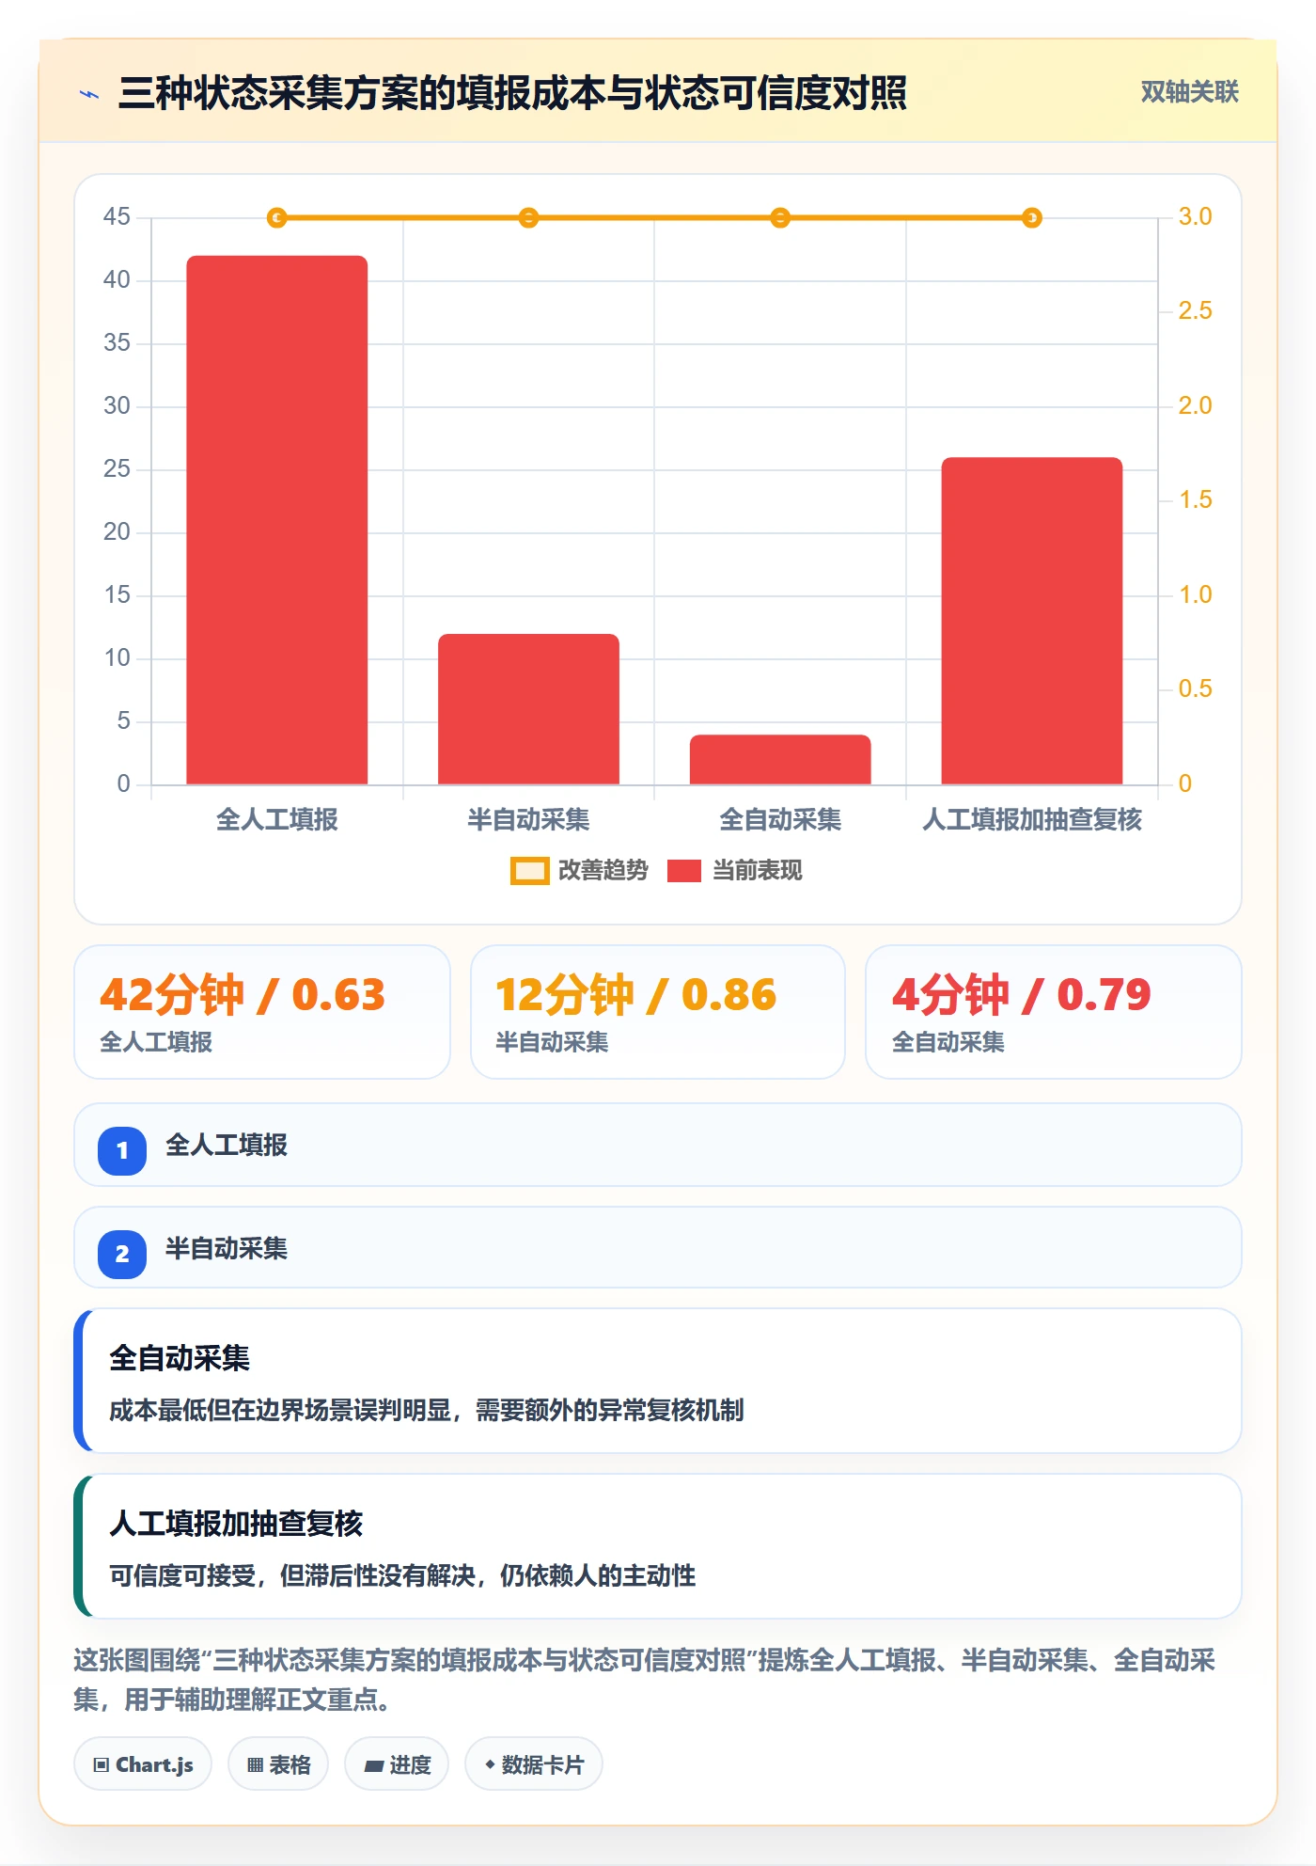Click the 当前表现 legend label text
Viewport: 1316px width, 1866px height.
(758, 871)
